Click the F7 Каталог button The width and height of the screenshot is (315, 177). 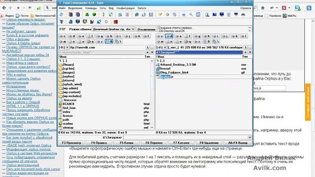click(182, 143)
